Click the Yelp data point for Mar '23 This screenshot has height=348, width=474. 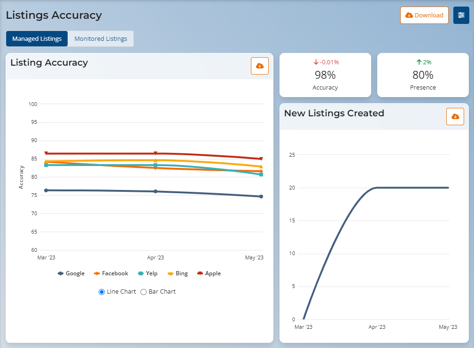46,165
